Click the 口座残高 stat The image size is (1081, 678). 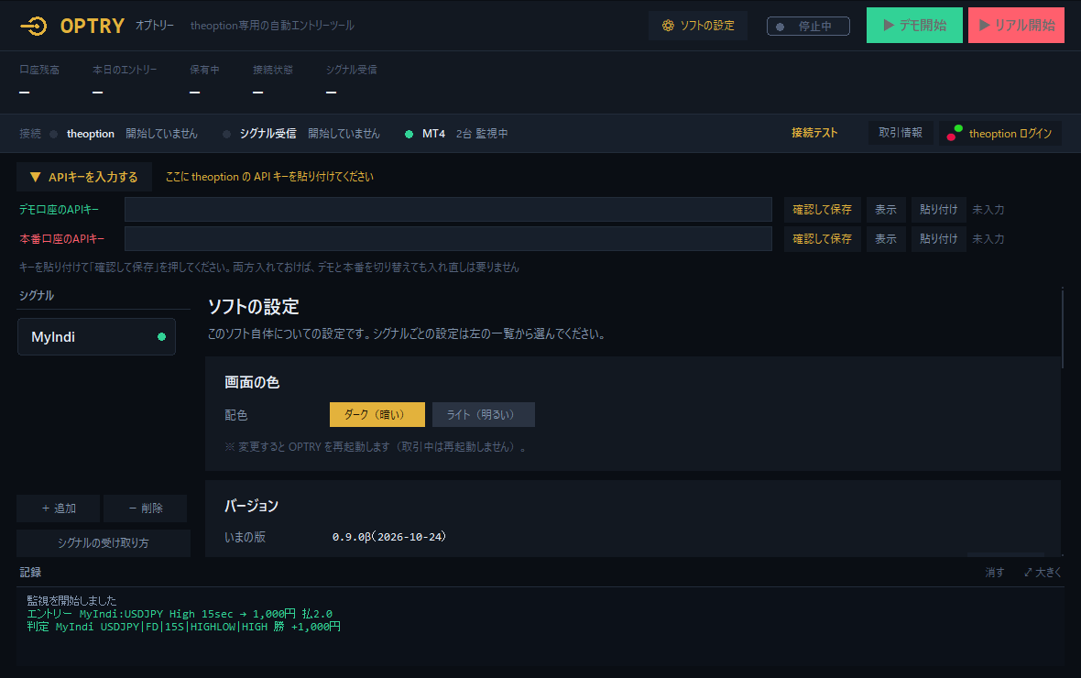pos(39,81)
